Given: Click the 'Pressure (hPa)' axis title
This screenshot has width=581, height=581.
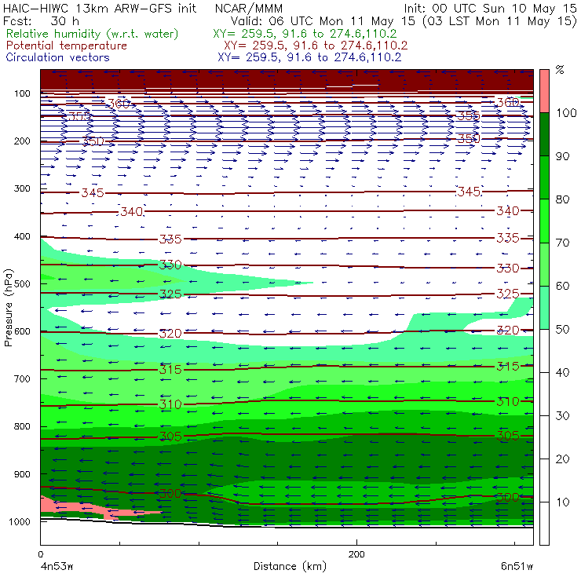Looking at the screenshot, I should pyautogui.click(x=8, y=308).
